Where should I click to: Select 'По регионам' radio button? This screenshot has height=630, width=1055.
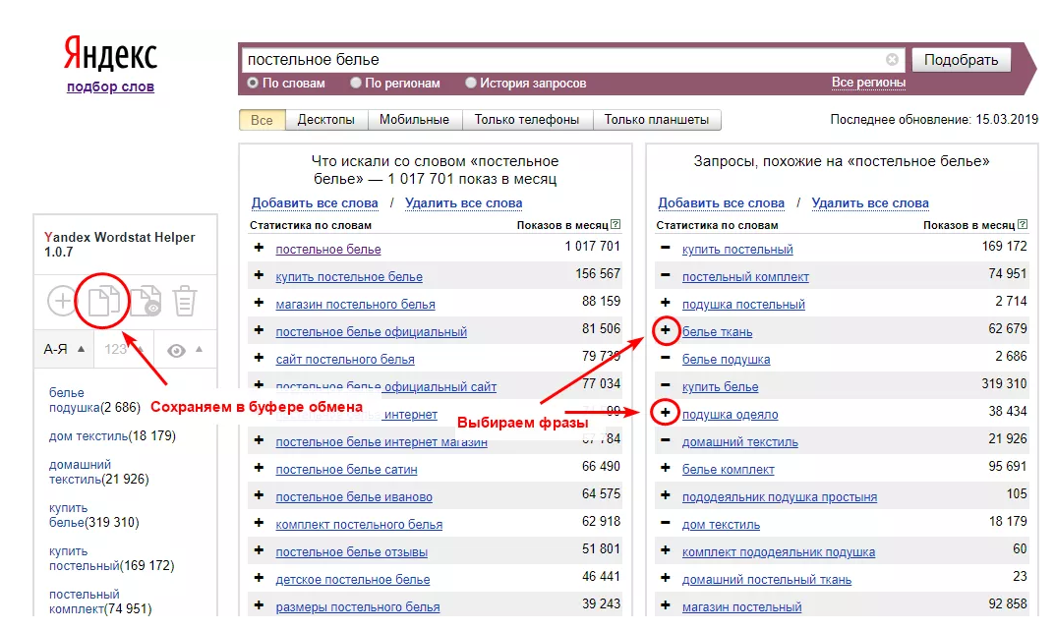(x=355, y=83)
